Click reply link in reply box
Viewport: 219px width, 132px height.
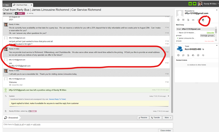28,124
